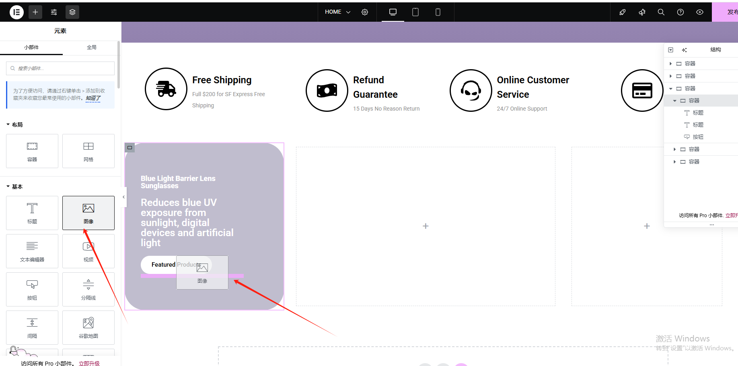The height and width of the screenshot is (366, 738).
Task: Select the 小部件 tab
Action: [x=31, y=47]
